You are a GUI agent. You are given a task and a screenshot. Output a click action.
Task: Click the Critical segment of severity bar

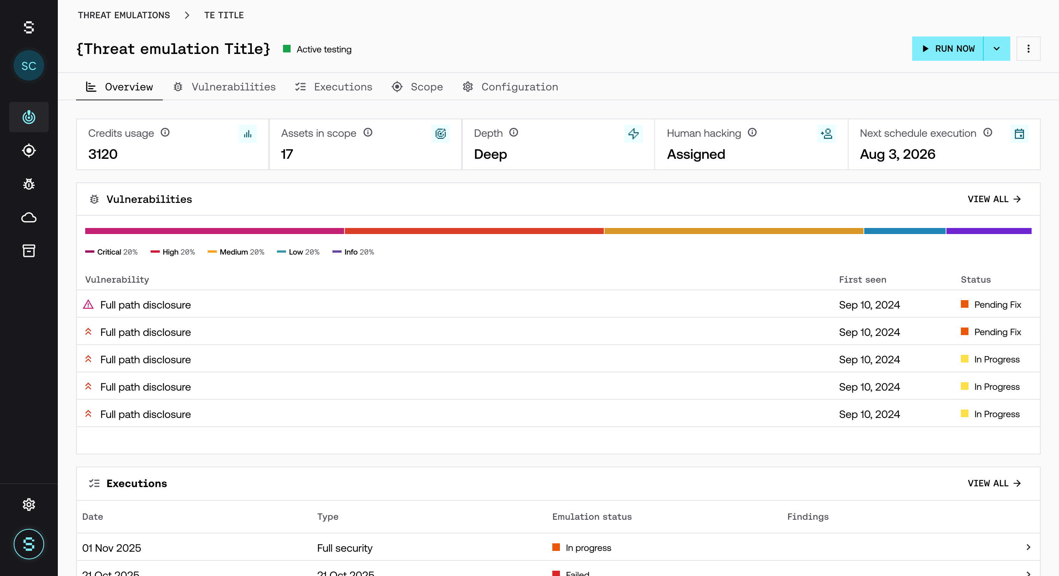point(214,231)
